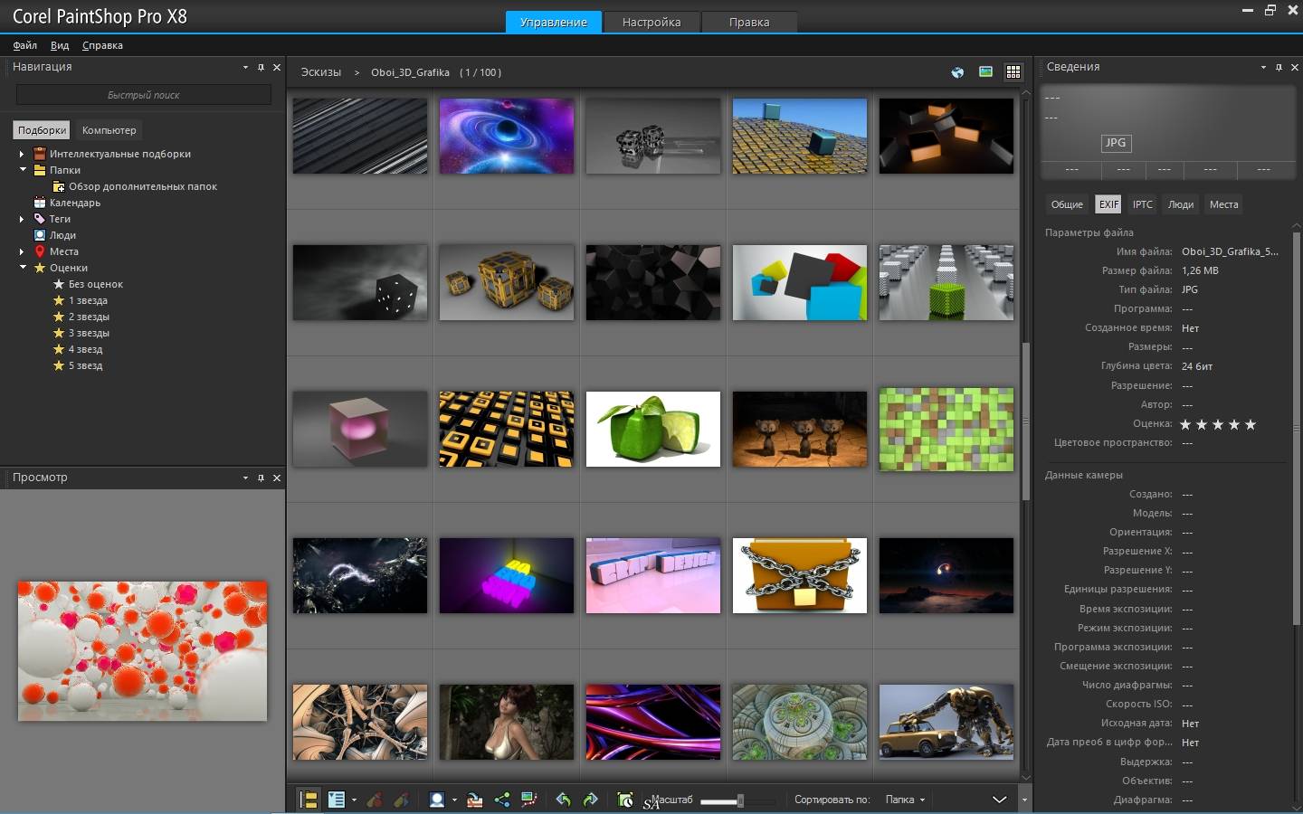The height and width of the screenshot is (814, 1303).
Task: Pin the Сведения panel
Action: pos(1279,67)
